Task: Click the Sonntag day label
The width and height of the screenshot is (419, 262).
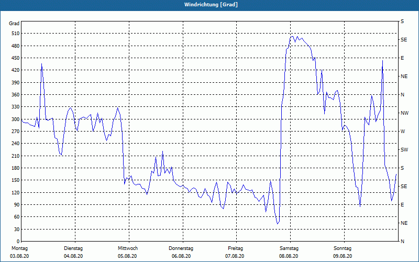Action: [x=343, y=248]
